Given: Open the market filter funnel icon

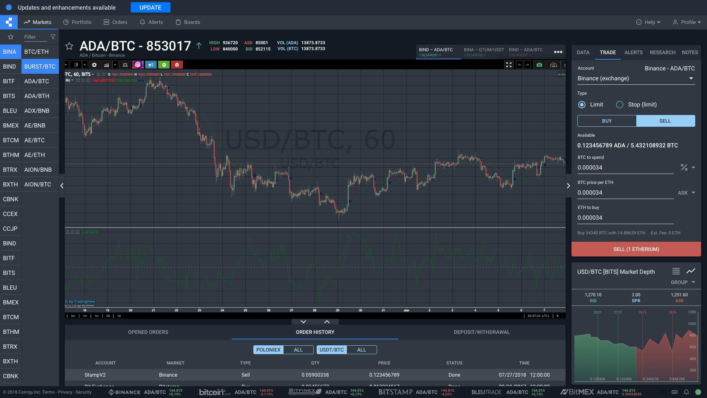Looking at the screenshot, I should (x=53, y=37).
